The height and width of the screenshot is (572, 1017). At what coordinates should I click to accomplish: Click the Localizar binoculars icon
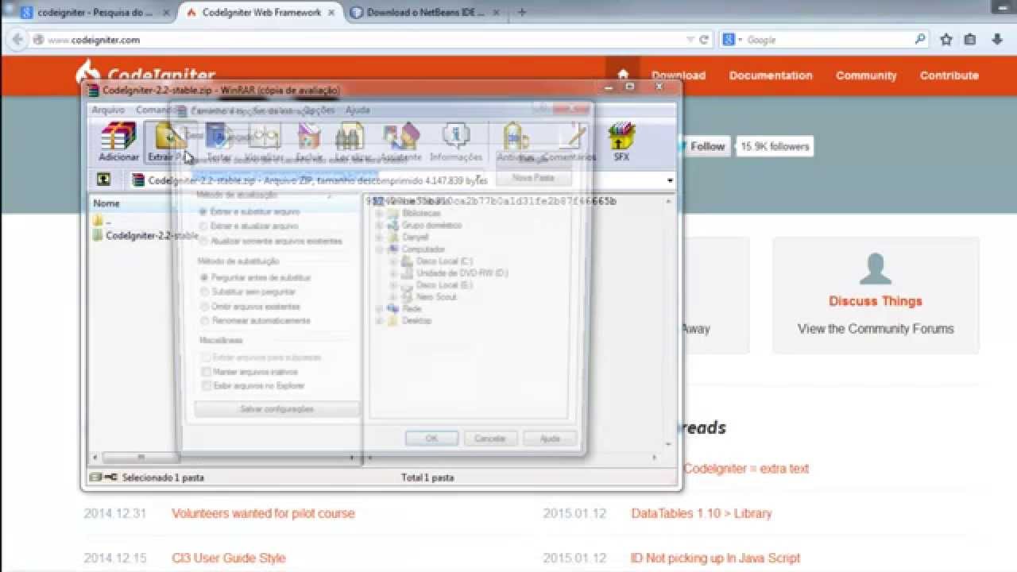[x=350, y=137]
